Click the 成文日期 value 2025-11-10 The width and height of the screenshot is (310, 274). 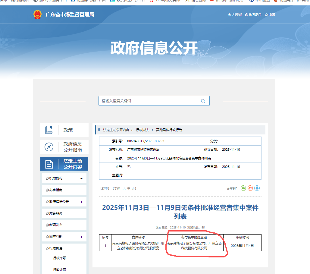coord(231,150)
